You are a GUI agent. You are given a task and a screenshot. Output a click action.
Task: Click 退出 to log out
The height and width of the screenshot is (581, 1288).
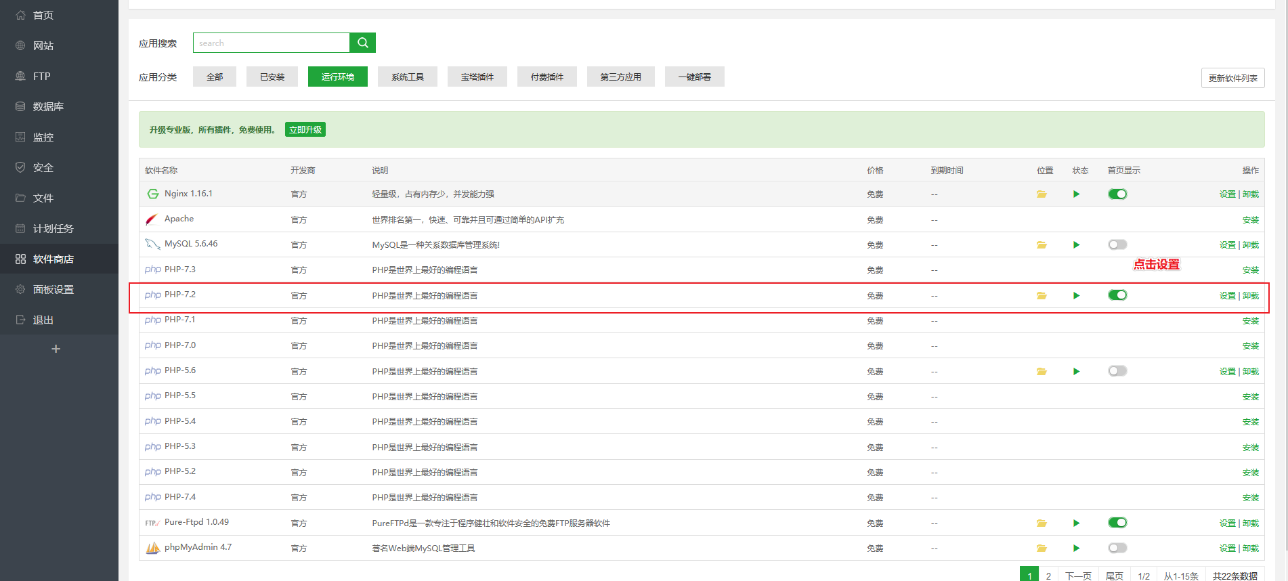click(x=59, y=320)
